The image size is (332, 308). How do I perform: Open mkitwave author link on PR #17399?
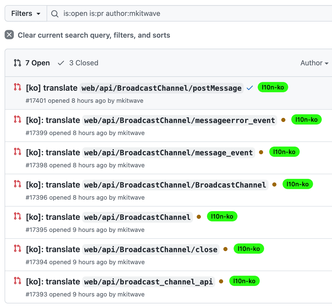click(x=131, y=133)
